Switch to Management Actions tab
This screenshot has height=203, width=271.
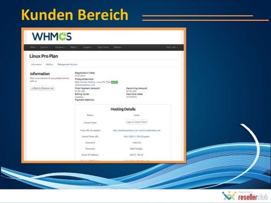click(x=67, y=64)
